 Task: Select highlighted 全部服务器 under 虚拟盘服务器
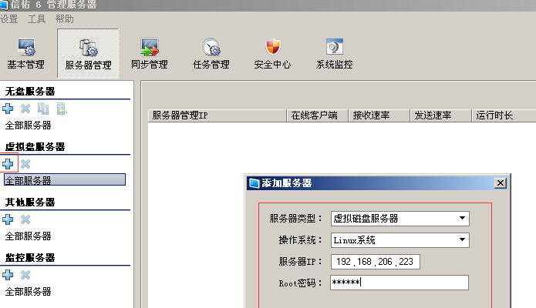click(x=65, y=180)
